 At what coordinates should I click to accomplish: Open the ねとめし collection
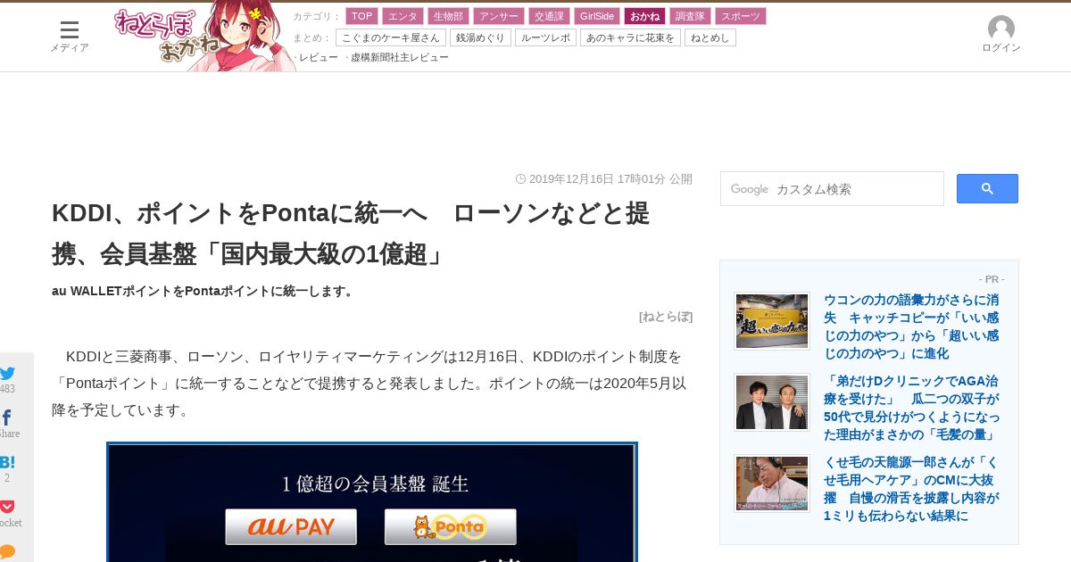coord(710,37)
